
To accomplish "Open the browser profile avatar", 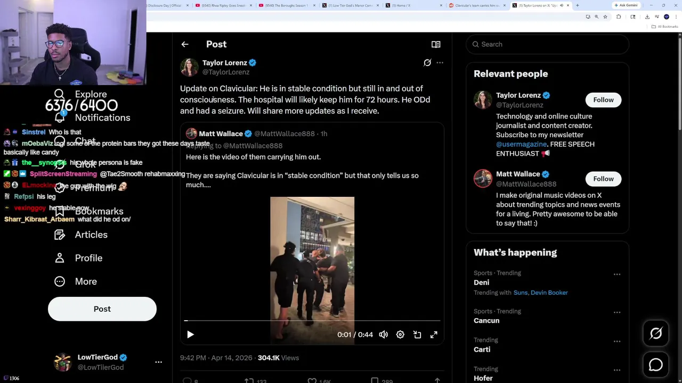I will [x=667, y=16].
